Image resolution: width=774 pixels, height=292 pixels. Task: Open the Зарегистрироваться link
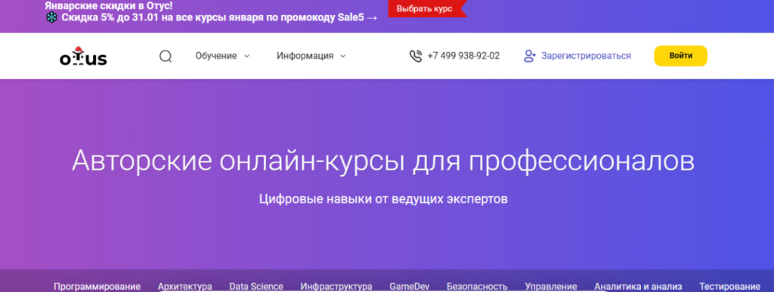pos(586,56)
